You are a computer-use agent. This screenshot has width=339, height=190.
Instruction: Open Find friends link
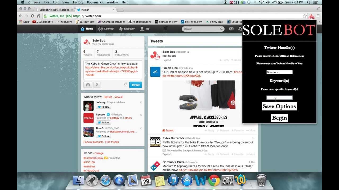(112, 142)
